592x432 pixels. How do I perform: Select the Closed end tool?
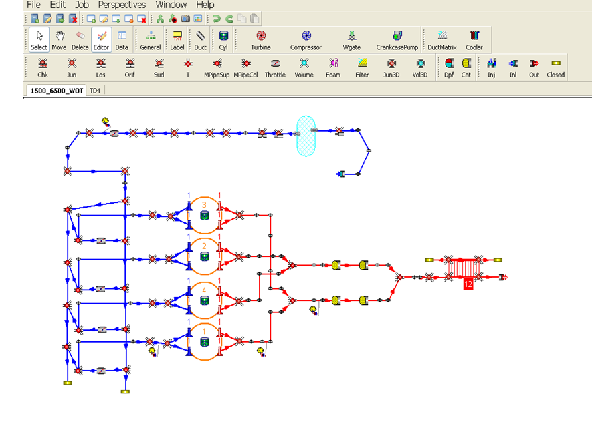555,68
